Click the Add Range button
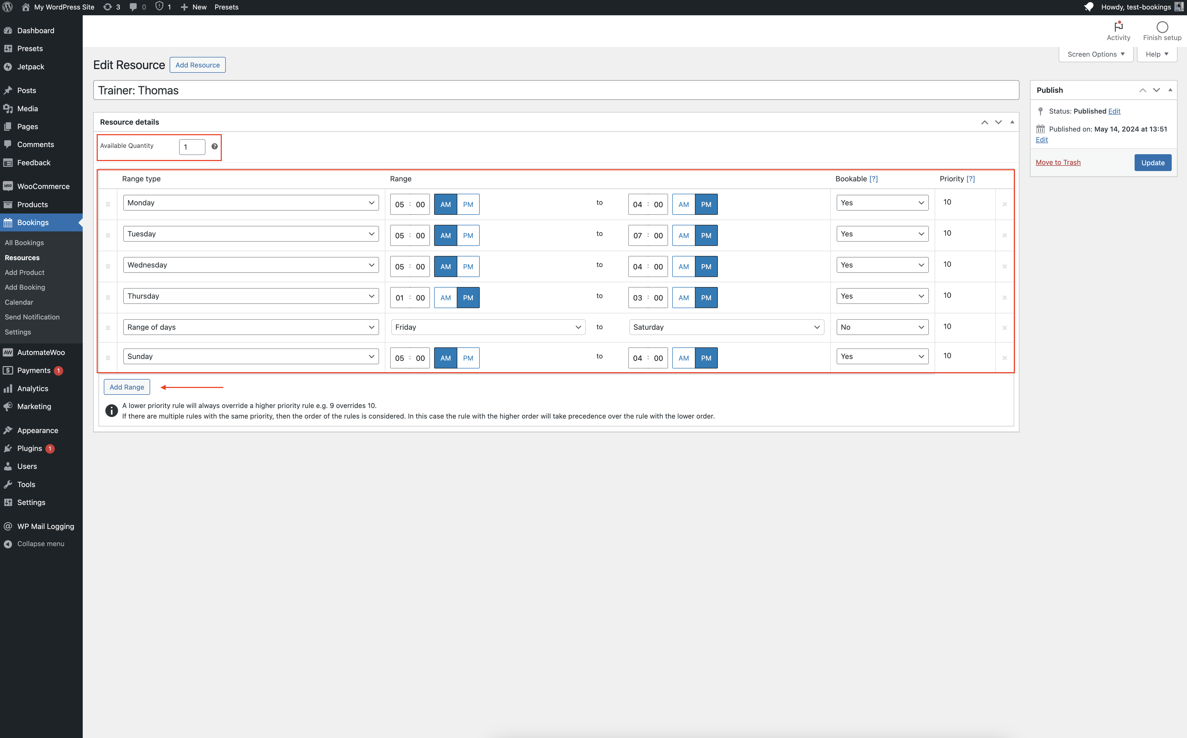 pyautogui.click(x=127, y=387)
